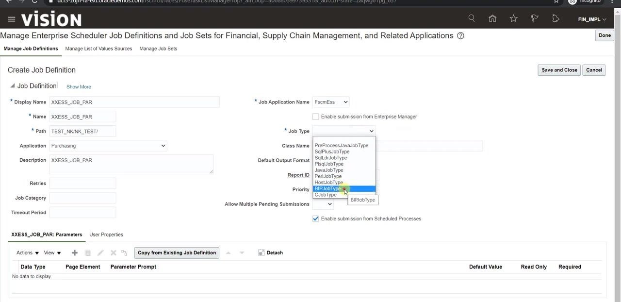
Task: Open User Properties tab
Action: click(106, 235)
